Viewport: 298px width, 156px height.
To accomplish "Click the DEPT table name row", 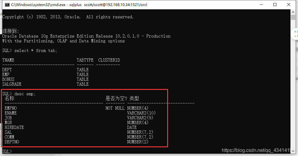I will pyautogui.click(x=7, y=70).
